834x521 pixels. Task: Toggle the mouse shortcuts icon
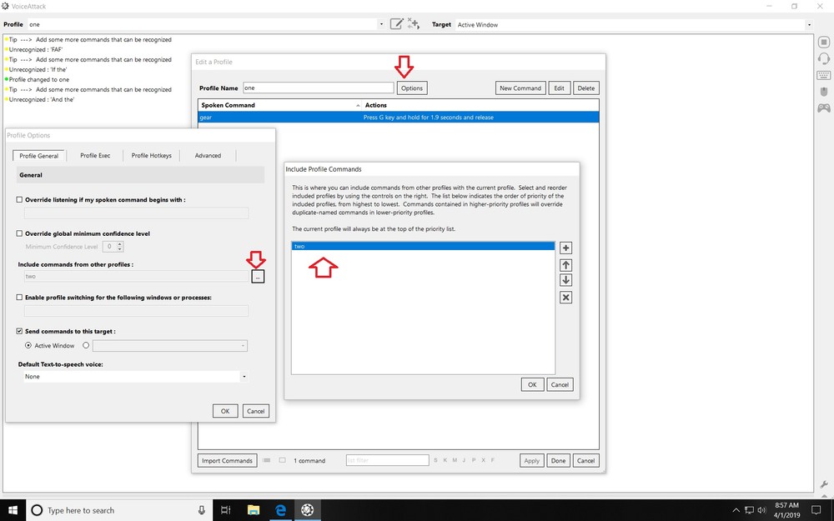(x=823, y=92)
